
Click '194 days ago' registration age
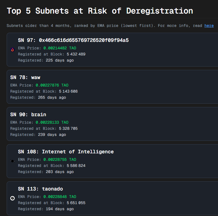60,209
